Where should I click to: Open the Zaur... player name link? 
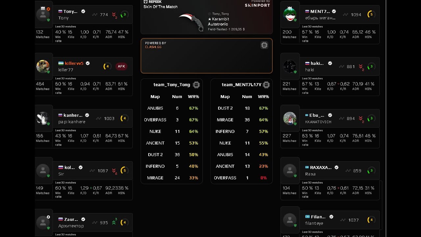click(71, 219)
